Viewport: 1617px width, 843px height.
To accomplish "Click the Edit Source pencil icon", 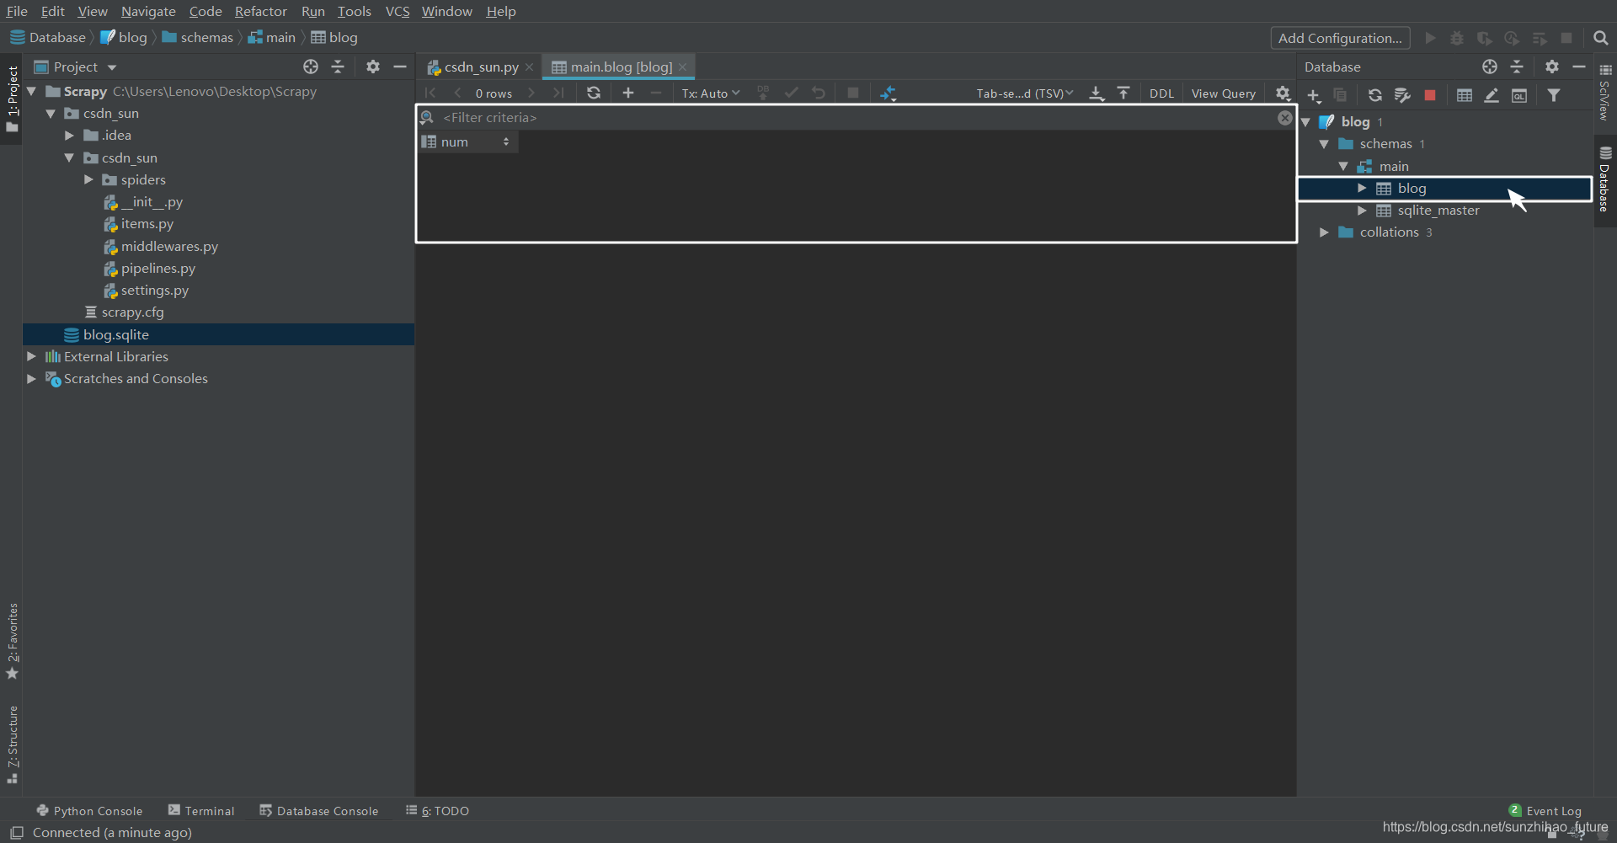I will 1492,96.
